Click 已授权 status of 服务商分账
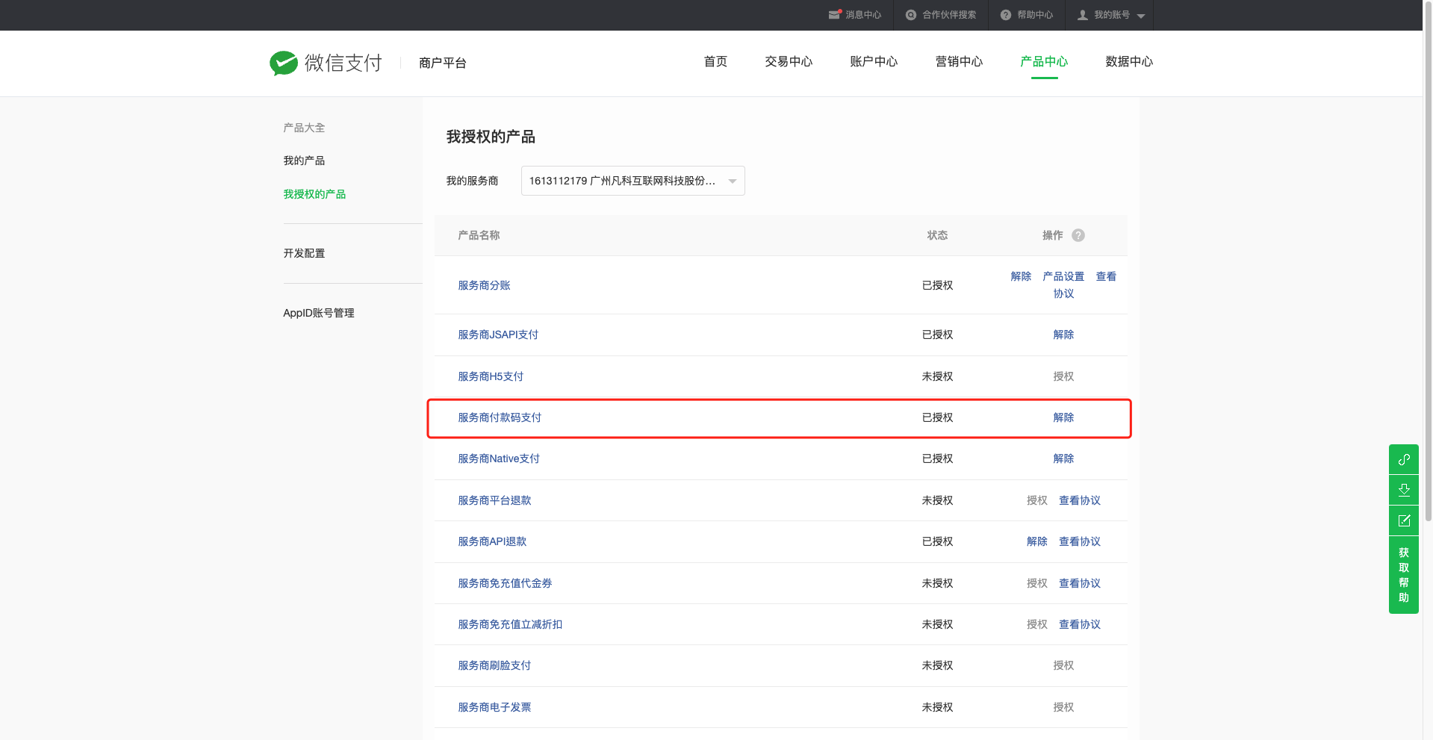Screen dimensions: 1433x740 (x=937, y=285)
